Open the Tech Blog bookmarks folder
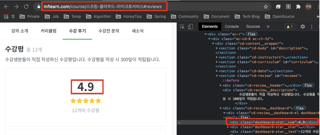Screen dimensions: 320x135 click(x=247, y=17)
